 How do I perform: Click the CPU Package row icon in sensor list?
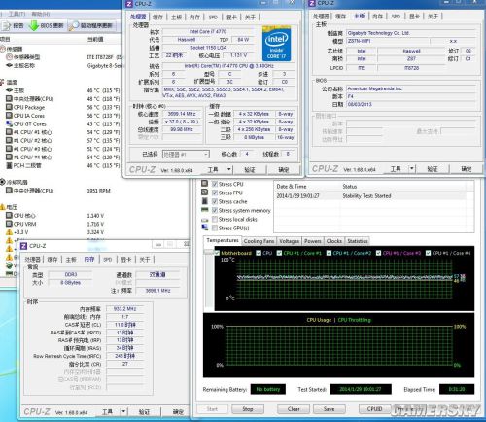[10, 107]
